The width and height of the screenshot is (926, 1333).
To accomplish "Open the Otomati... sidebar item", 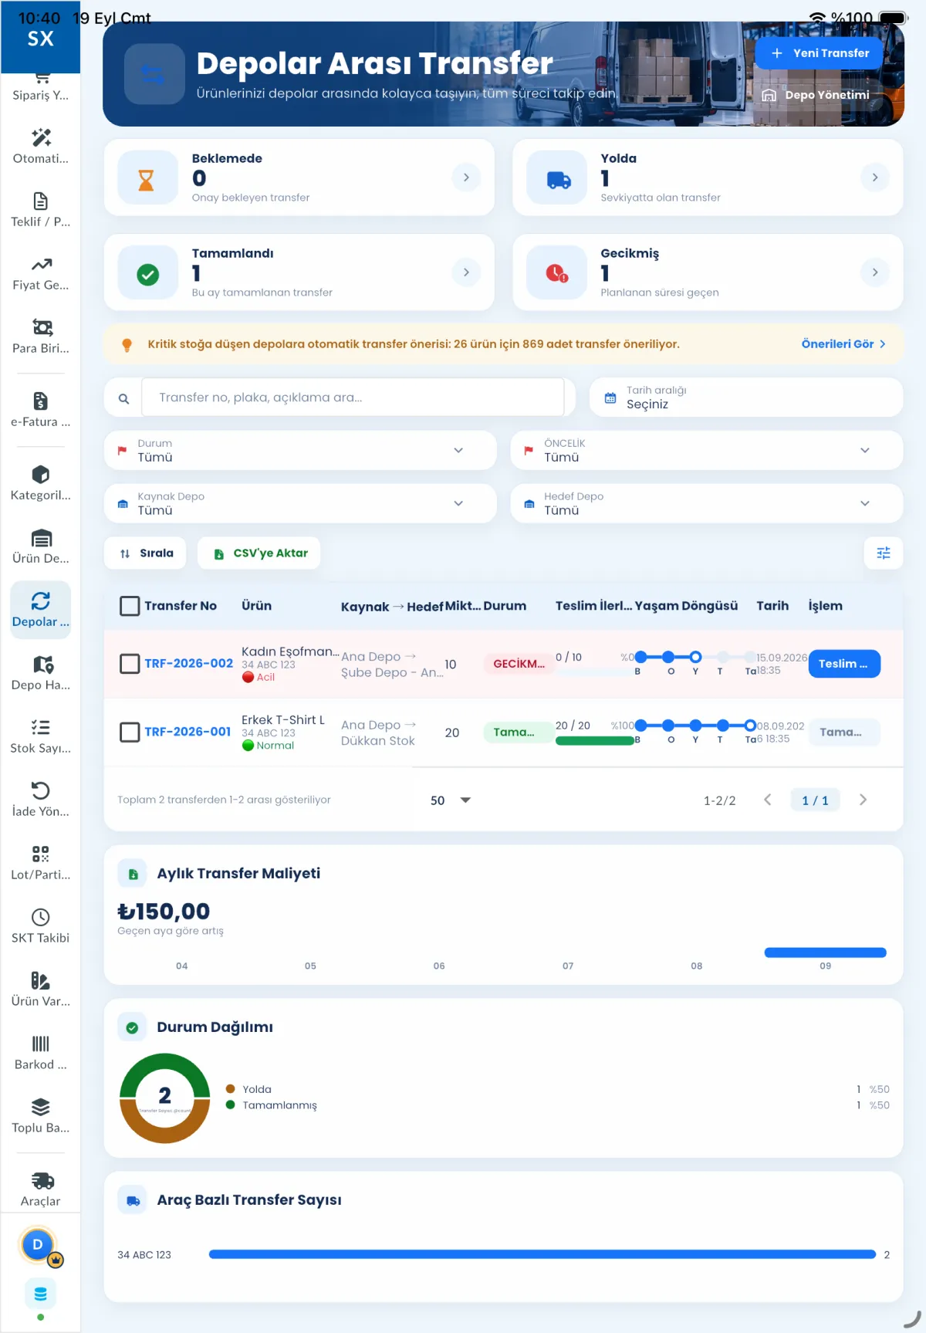I will 40,147.
